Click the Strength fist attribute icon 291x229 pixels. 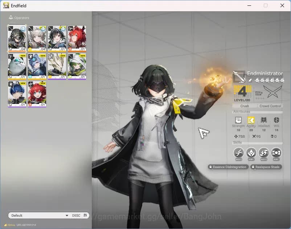tap(238, 120)
